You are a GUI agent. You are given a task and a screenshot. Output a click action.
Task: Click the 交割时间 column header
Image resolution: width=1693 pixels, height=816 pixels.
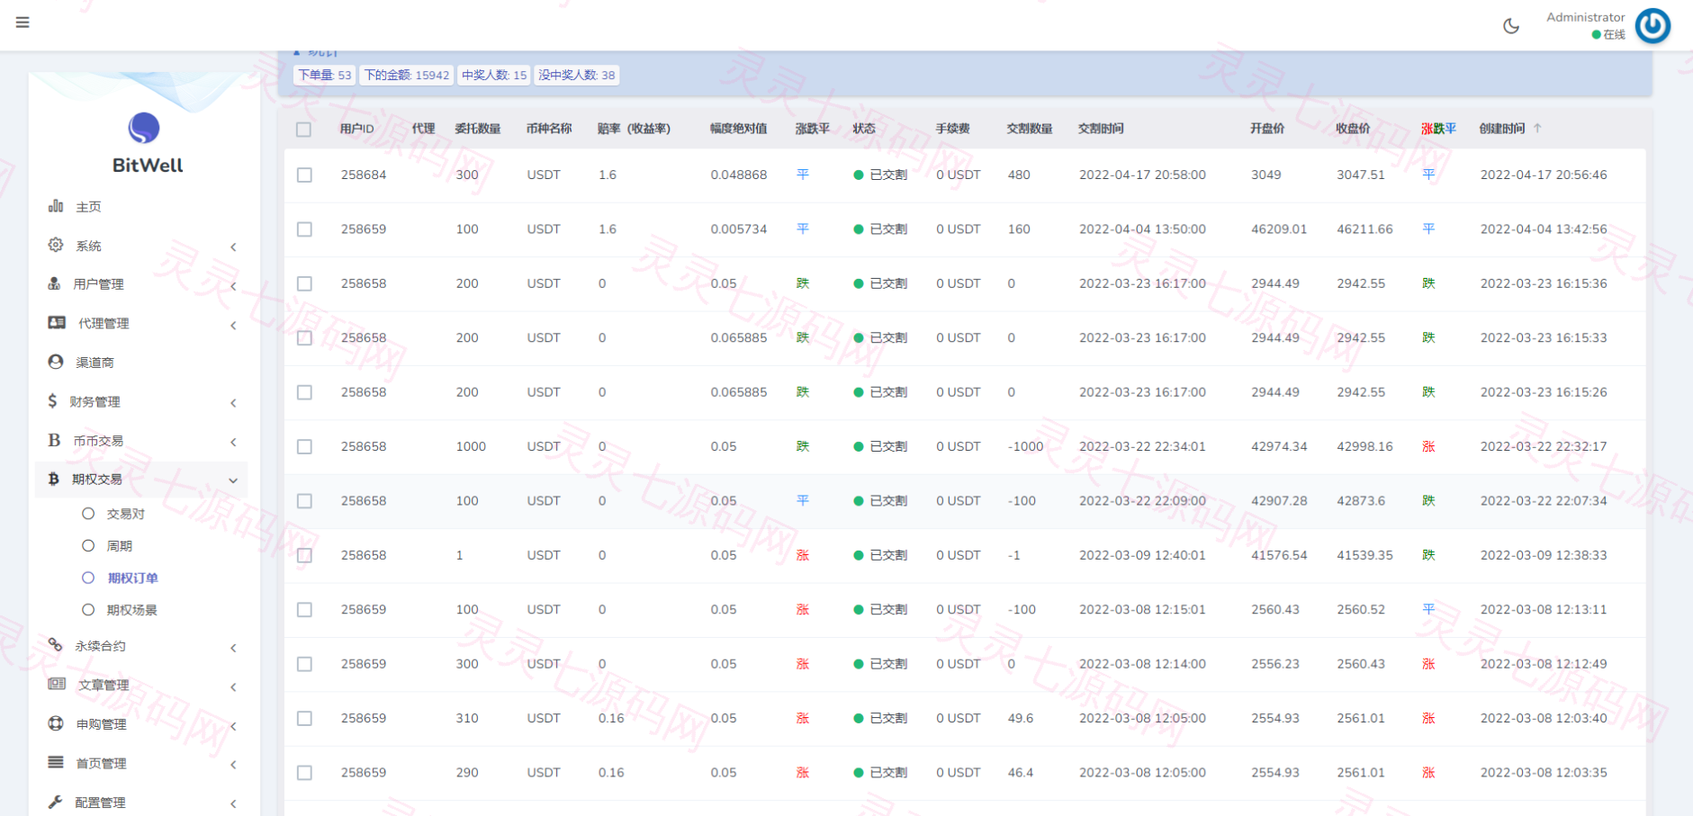pyautogui.click(x=1101, y=129)
